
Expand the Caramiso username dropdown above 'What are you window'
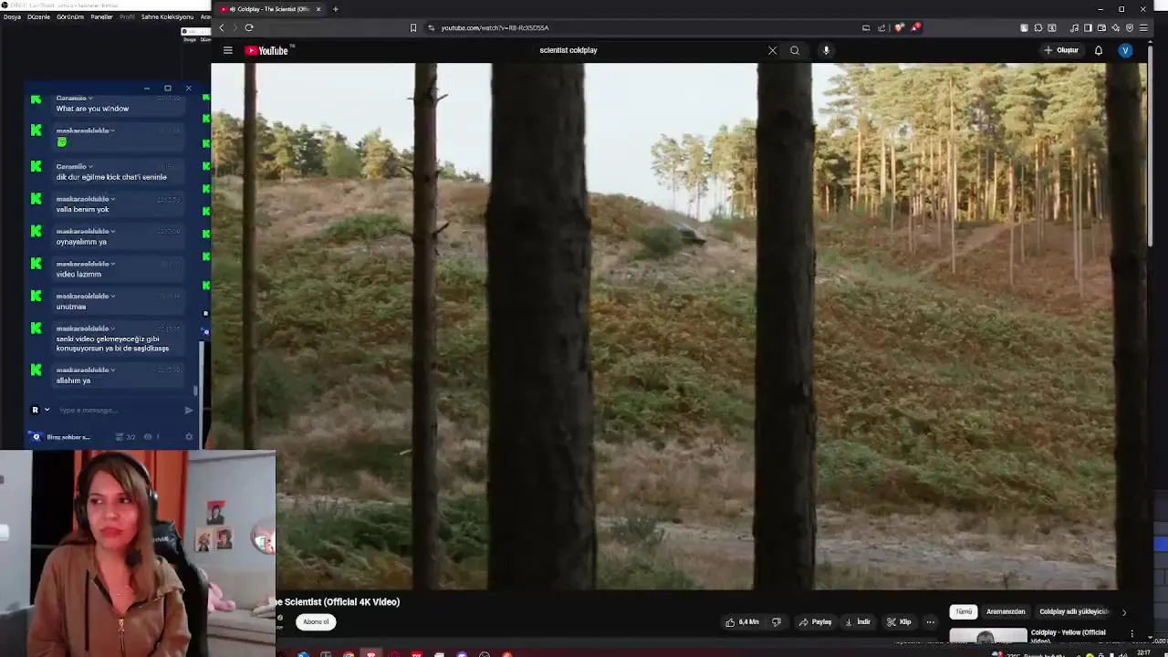click(x=90, y=98)
